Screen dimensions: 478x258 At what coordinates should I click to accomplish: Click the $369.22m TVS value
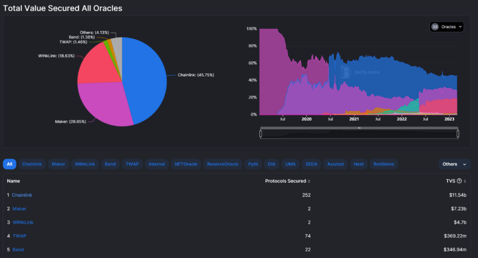[455, 236]
